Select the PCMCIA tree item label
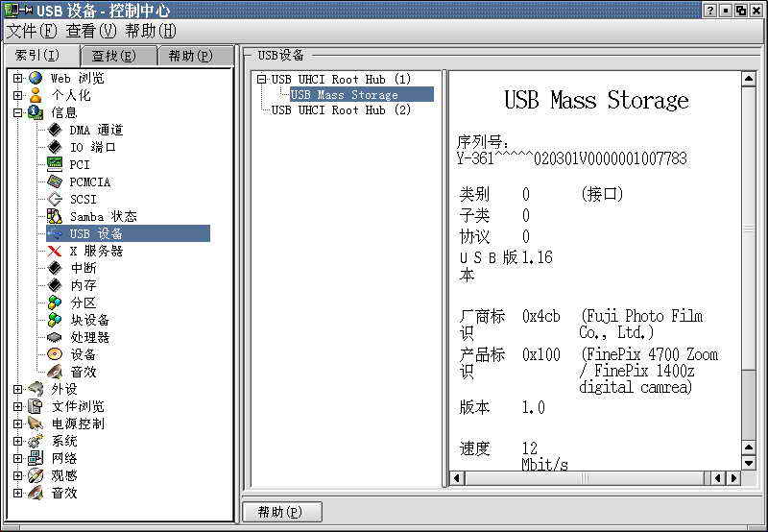 89,181
